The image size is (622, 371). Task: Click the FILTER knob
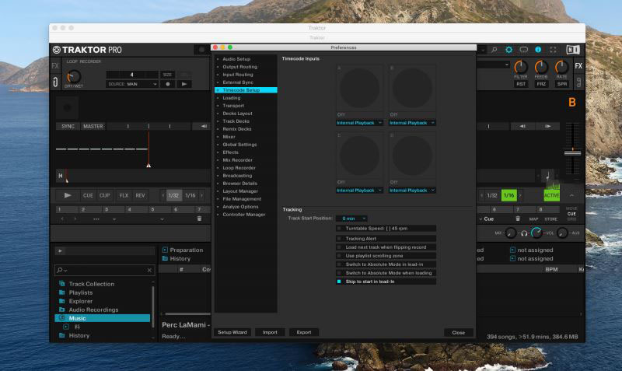point(521,67)
